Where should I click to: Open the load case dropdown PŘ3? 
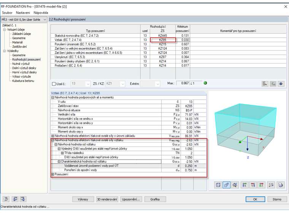click(x=24, y=19)
